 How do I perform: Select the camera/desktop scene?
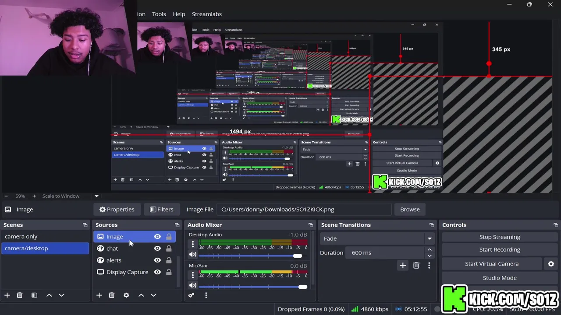tap(46, 248)
